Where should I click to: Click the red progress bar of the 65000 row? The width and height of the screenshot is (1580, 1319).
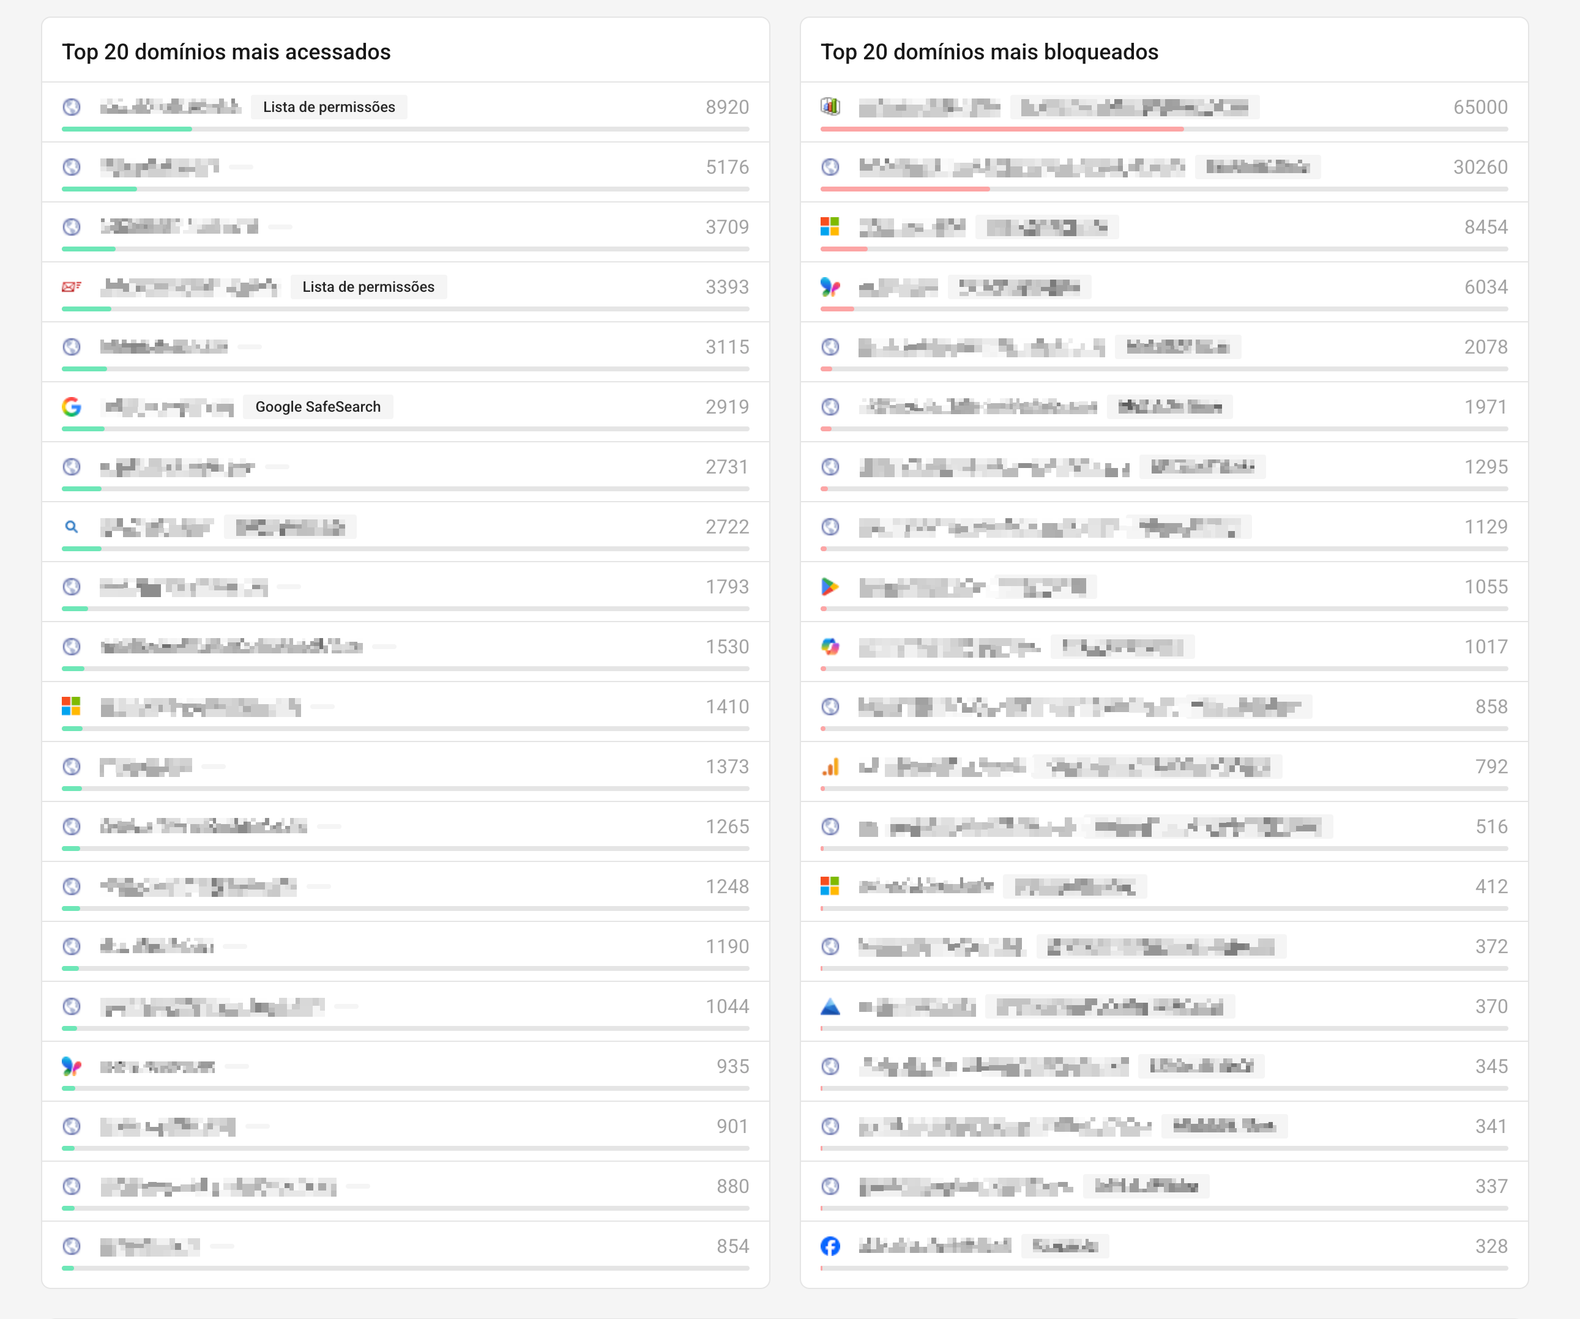pyautogui.click(x=1001, y=129)
